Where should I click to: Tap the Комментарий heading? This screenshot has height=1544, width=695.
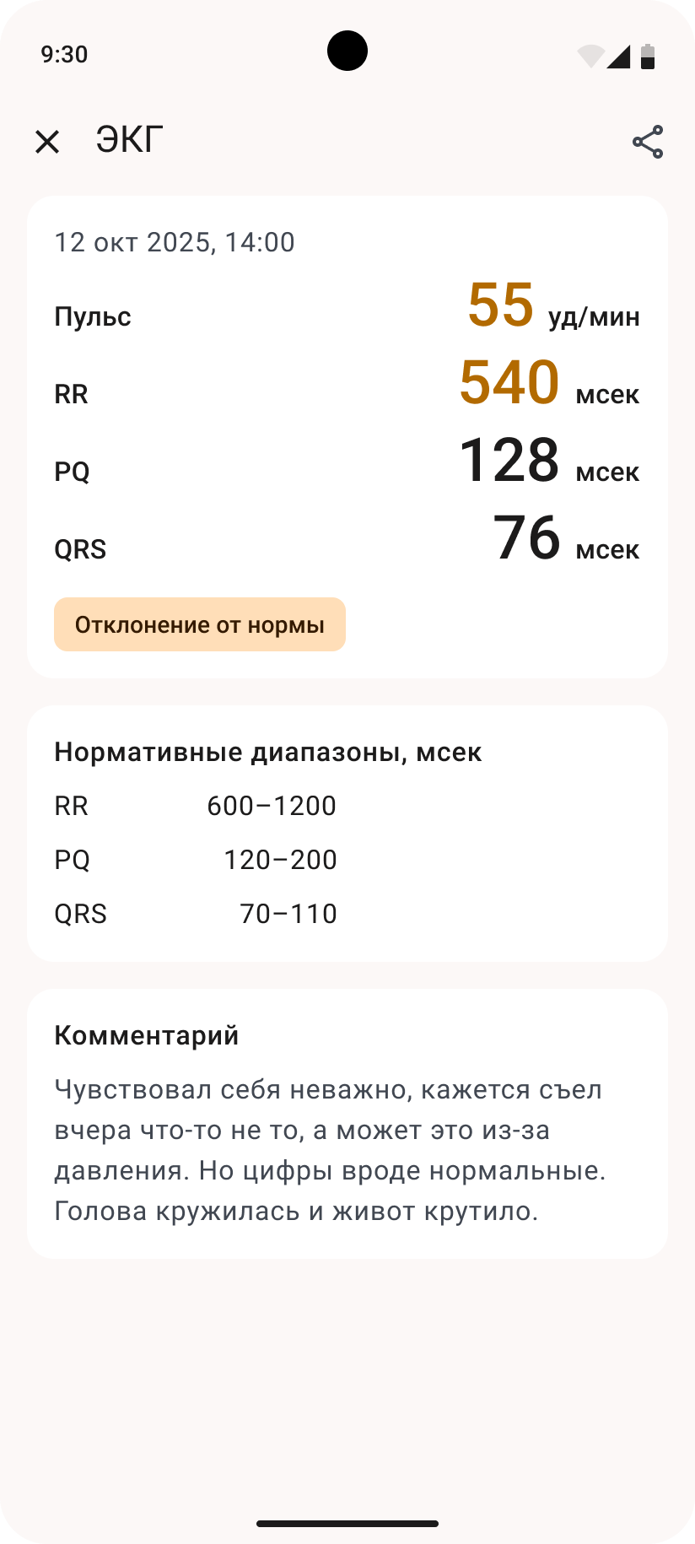click(x=147, y=1035)
